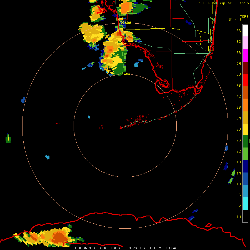This screenshot has height=250, width=250.
Task: Click the ENHANCED ECHO TOPS caption text
Action: click(97, 248)
